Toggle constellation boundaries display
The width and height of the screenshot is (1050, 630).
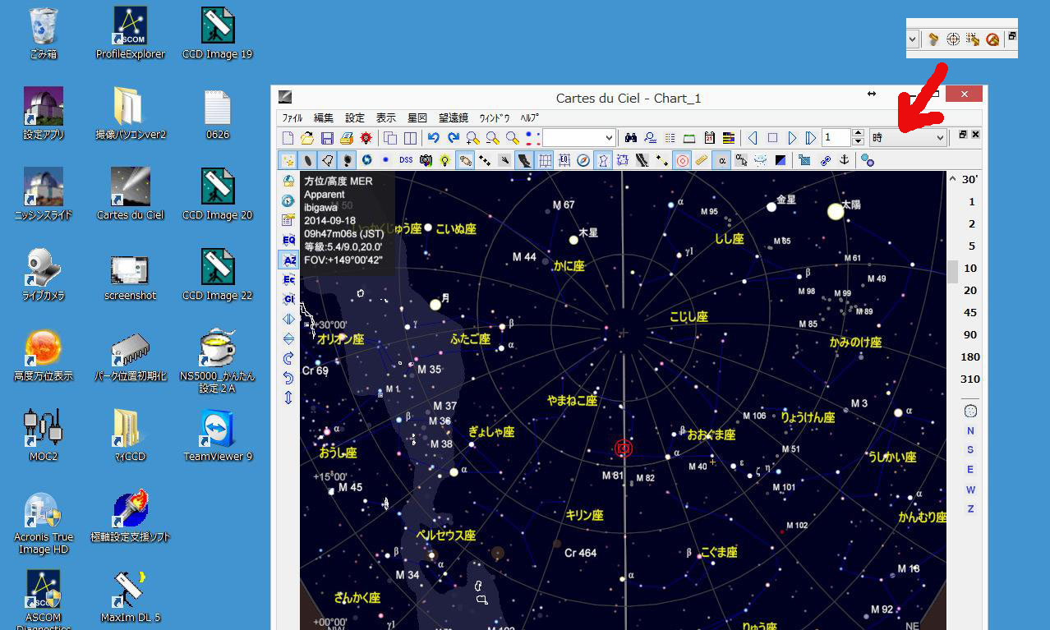coord(623,160)
